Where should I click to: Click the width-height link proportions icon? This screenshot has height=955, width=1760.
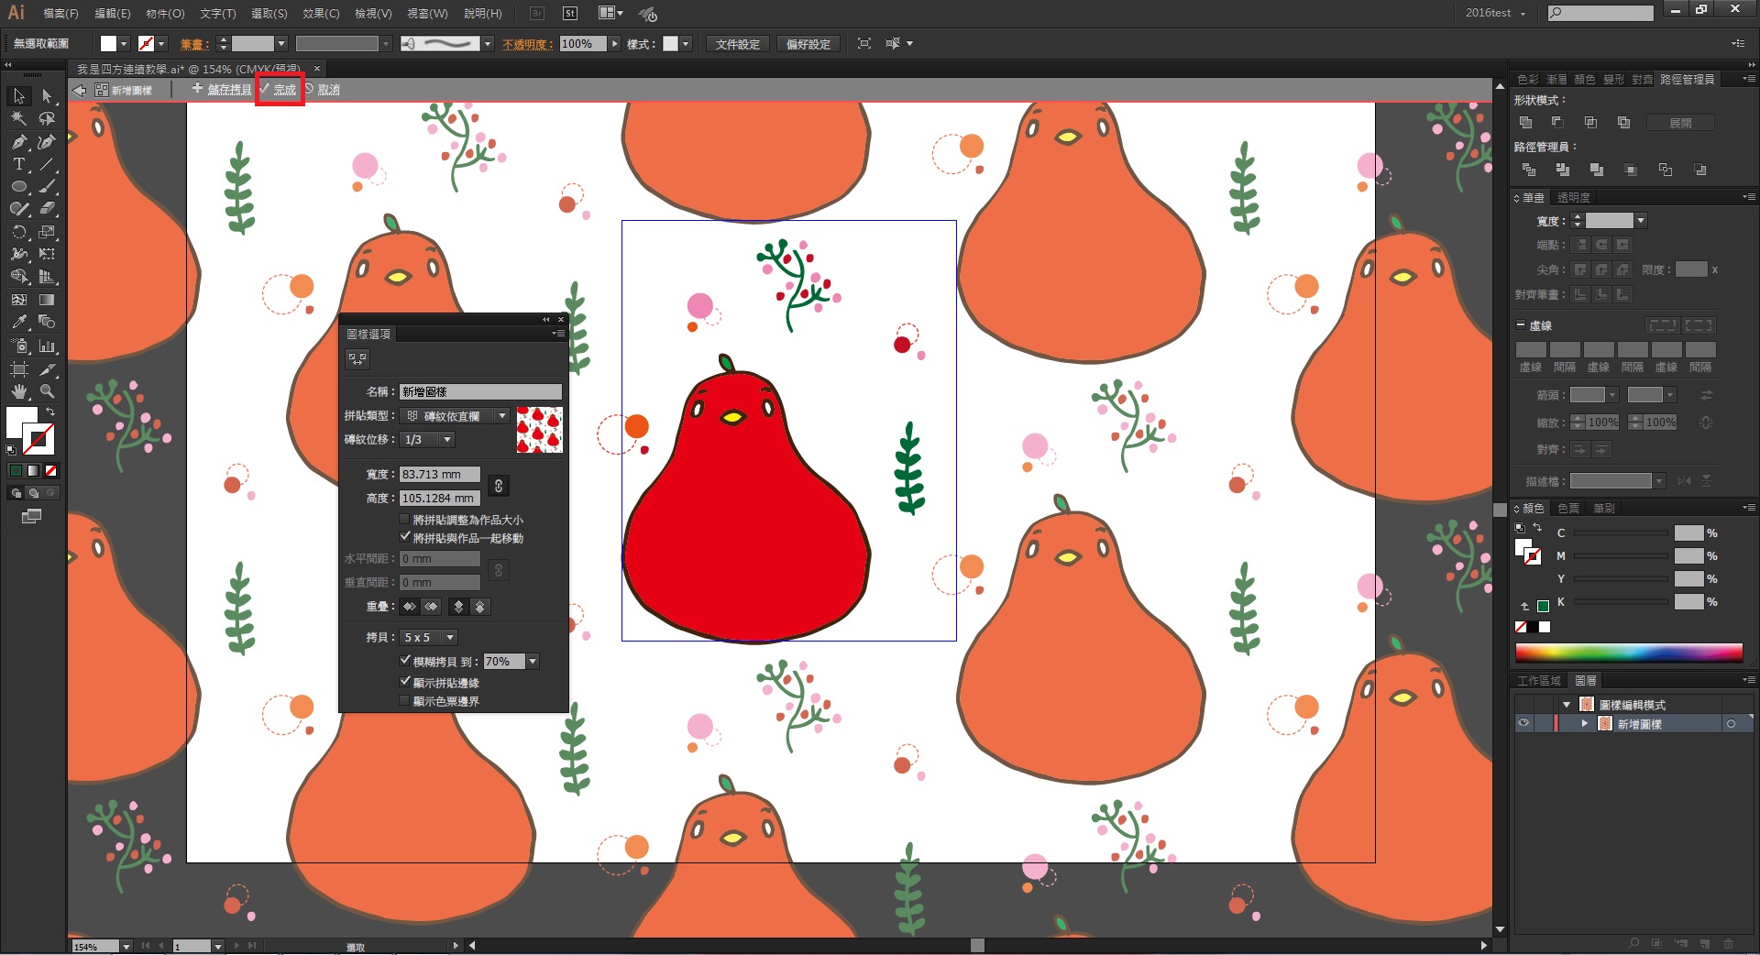click(x=498, y=486)
